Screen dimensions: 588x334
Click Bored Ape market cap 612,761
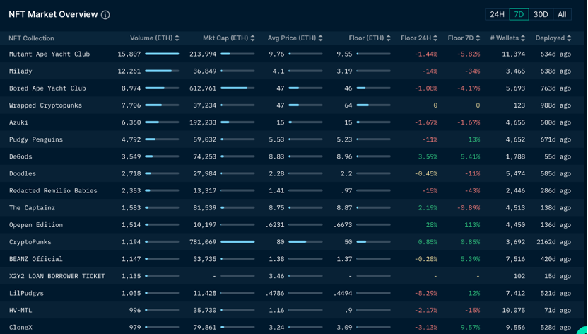click(x=203, y=88)
